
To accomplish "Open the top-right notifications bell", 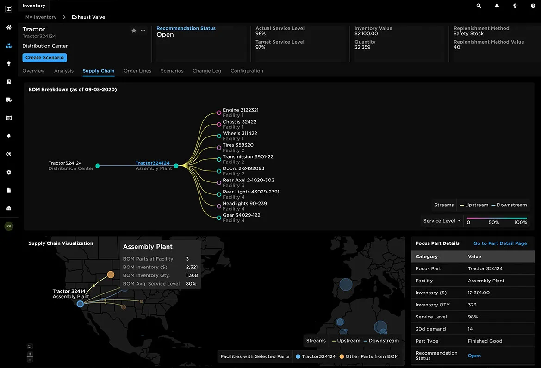I will [497, 6].
